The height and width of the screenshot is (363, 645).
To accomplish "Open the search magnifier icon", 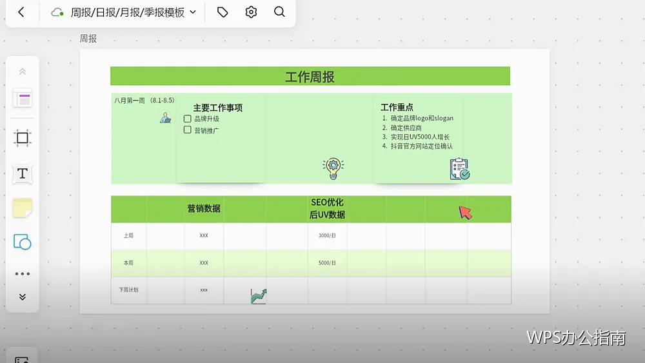I will coord(279,12).
